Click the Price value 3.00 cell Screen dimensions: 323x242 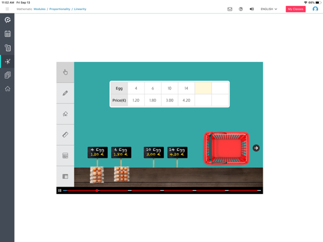coord(170,100)
